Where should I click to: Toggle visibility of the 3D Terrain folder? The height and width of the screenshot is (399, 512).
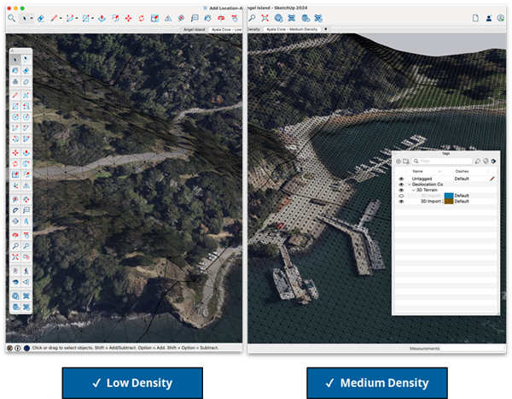point(401,190)
